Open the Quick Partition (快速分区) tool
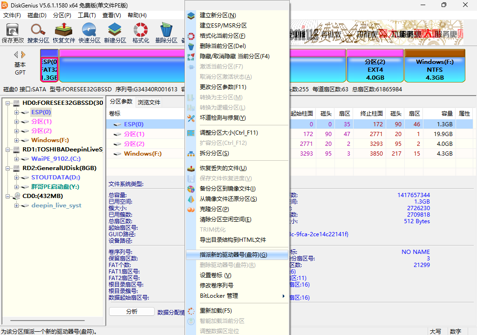This screenshot has width=477, height=335. click(x=89, y=33)
